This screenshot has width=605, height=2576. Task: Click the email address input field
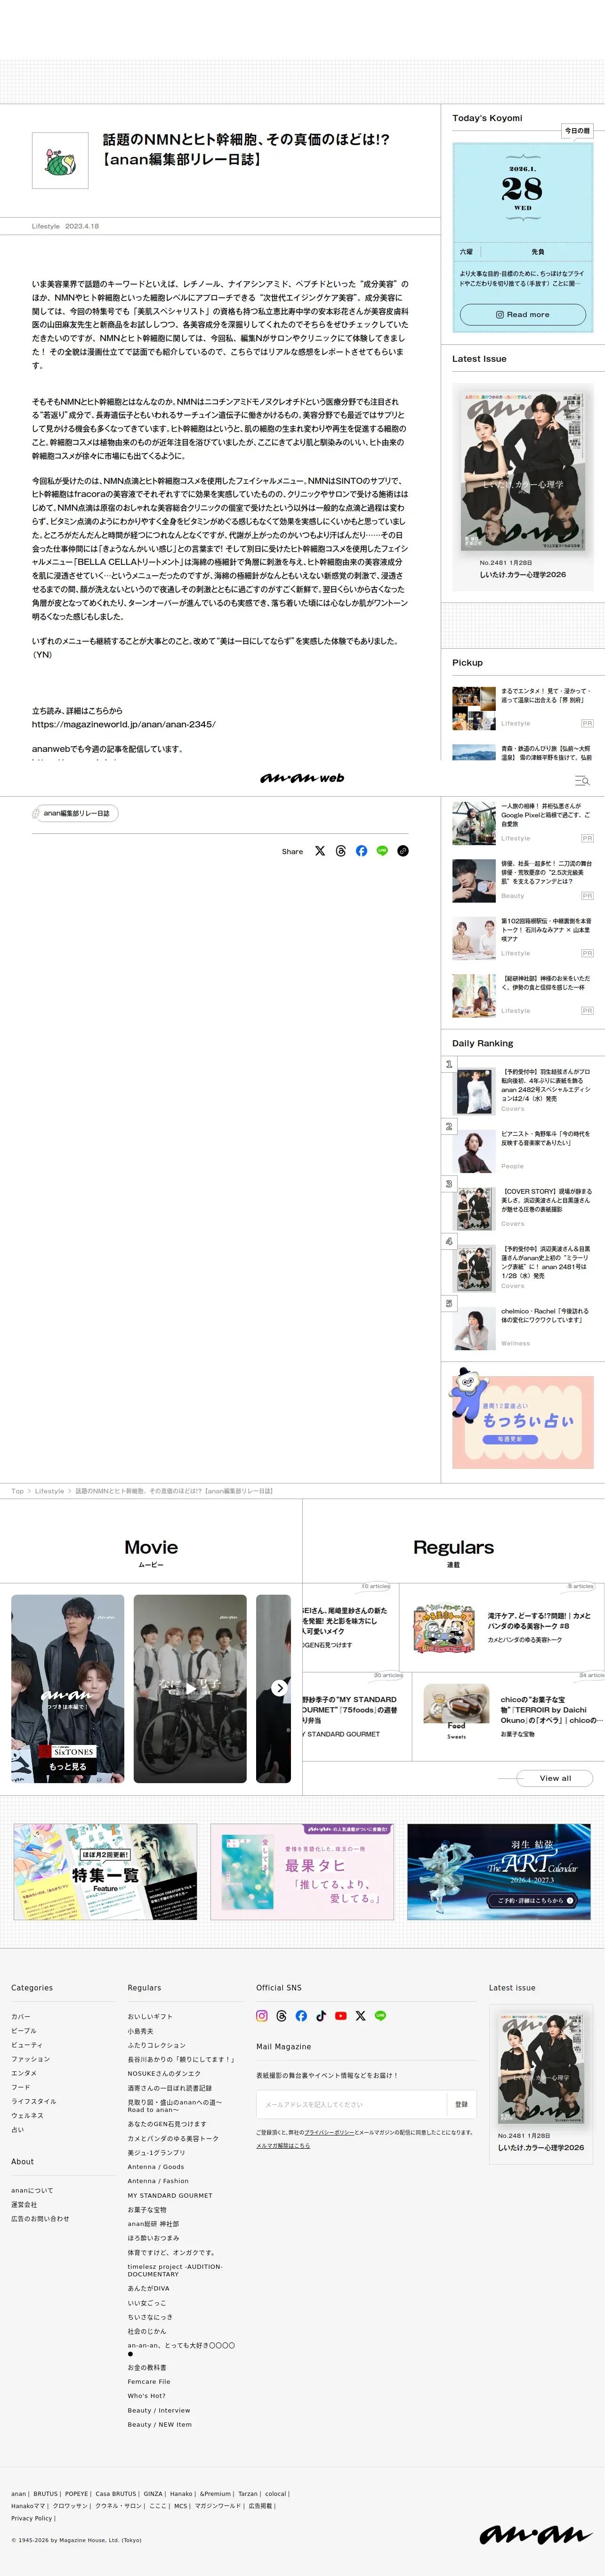click(x=351, y=2104)
